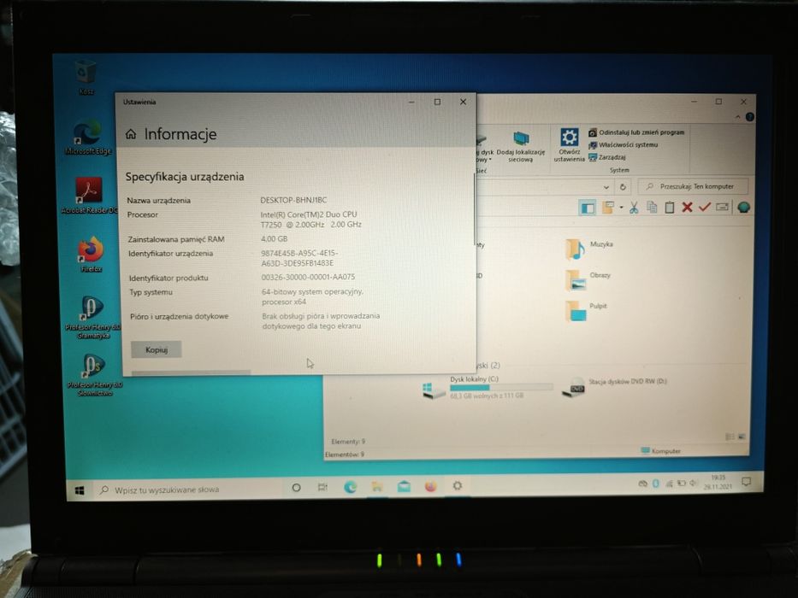Click the OneDrive cloud tray icon
798x598 pixels.
point(643,484)
